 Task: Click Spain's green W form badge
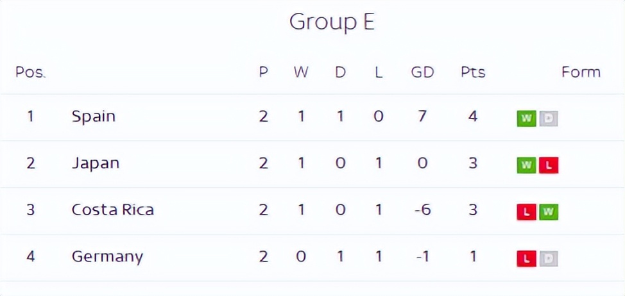click(526, 119)
